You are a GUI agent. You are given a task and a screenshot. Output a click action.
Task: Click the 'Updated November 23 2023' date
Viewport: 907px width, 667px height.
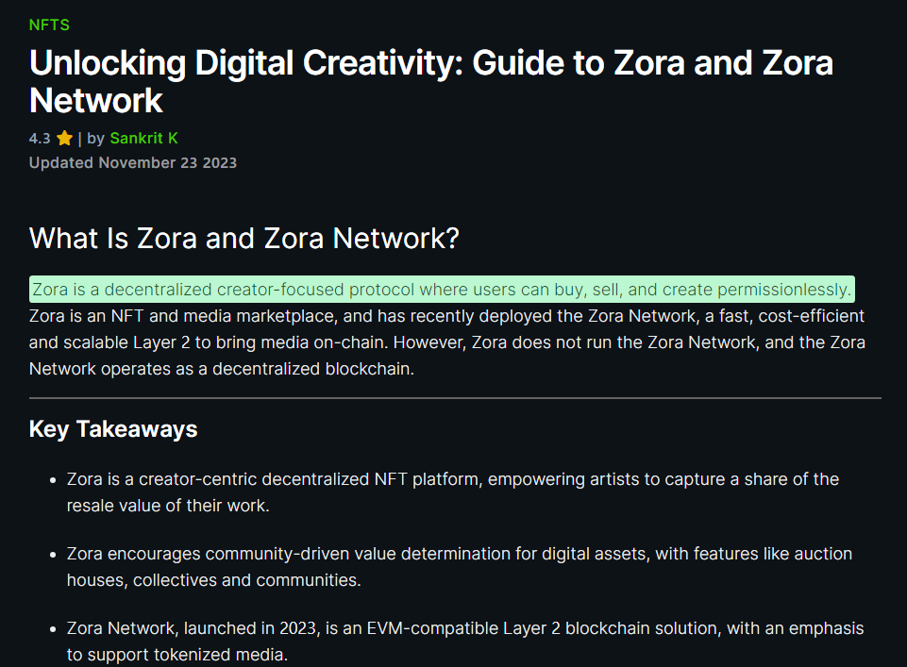coord(133,162)
